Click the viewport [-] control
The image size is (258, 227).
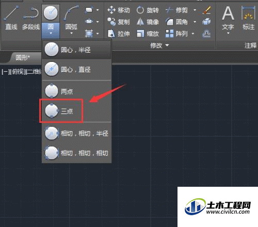pos(5,72)
